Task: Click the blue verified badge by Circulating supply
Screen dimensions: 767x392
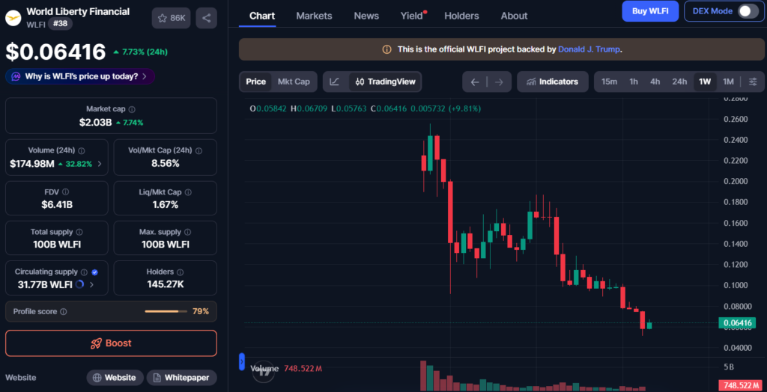Action: 95,272
